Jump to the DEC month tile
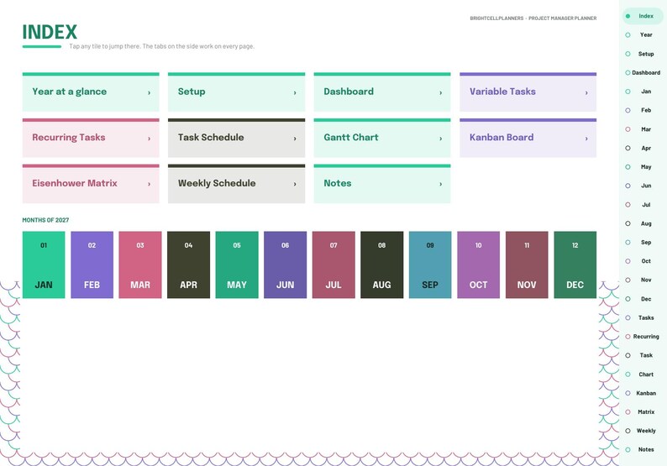Viewport: 667px width, 466px height. [x=575, y=264]
